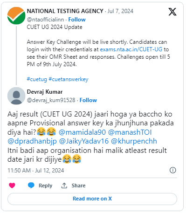Visit @khurpenchh mention
This screenshot has width=186, height=213.
(x=134, y=141)
